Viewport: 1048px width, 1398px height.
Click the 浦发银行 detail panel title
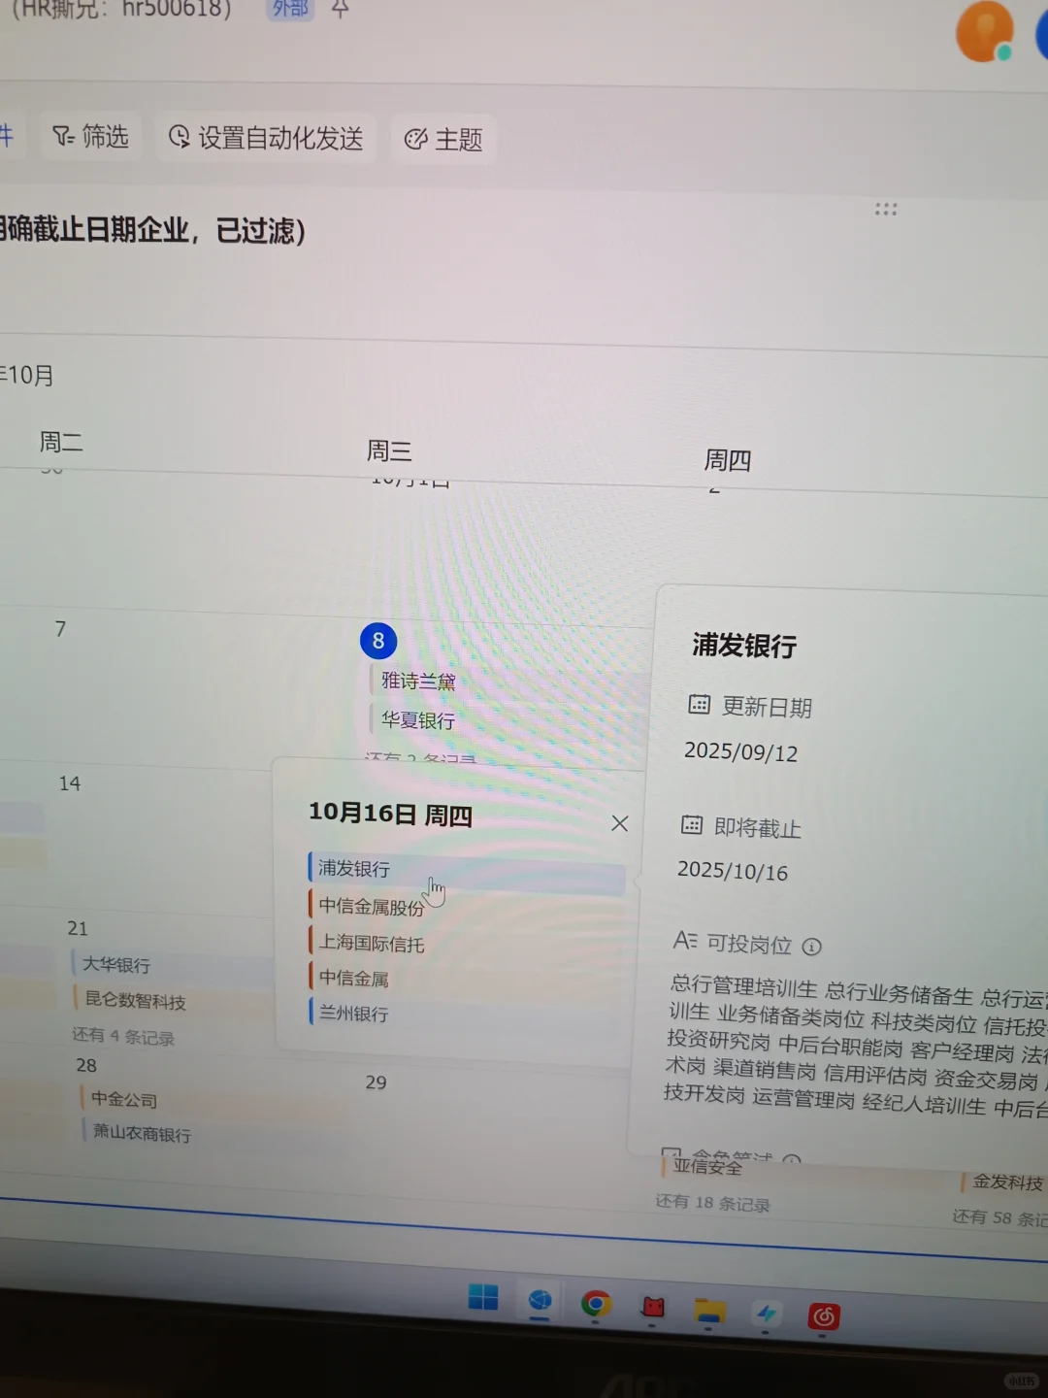click(x=744, y=645)
